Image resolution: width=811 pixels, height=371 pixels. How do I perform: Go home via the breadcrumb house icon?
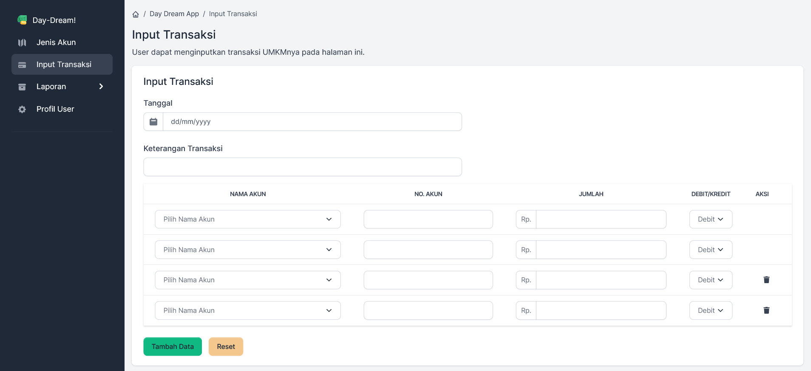[136, 14]
